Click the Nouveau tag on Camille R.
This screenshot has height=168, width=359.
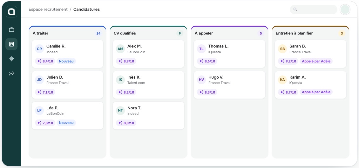[x=66, y=61]
